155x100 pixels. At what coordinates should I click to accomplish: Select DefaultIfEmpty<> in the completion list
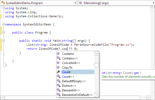[x=78, y=81]
